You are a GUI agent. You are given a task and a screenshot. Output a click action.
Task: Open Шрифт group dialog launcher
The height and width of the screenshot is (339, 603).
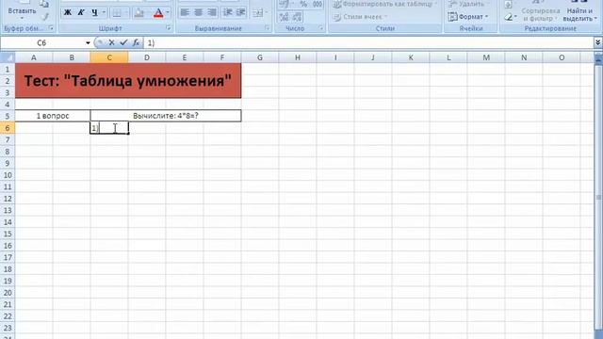[x=168, y=28]
